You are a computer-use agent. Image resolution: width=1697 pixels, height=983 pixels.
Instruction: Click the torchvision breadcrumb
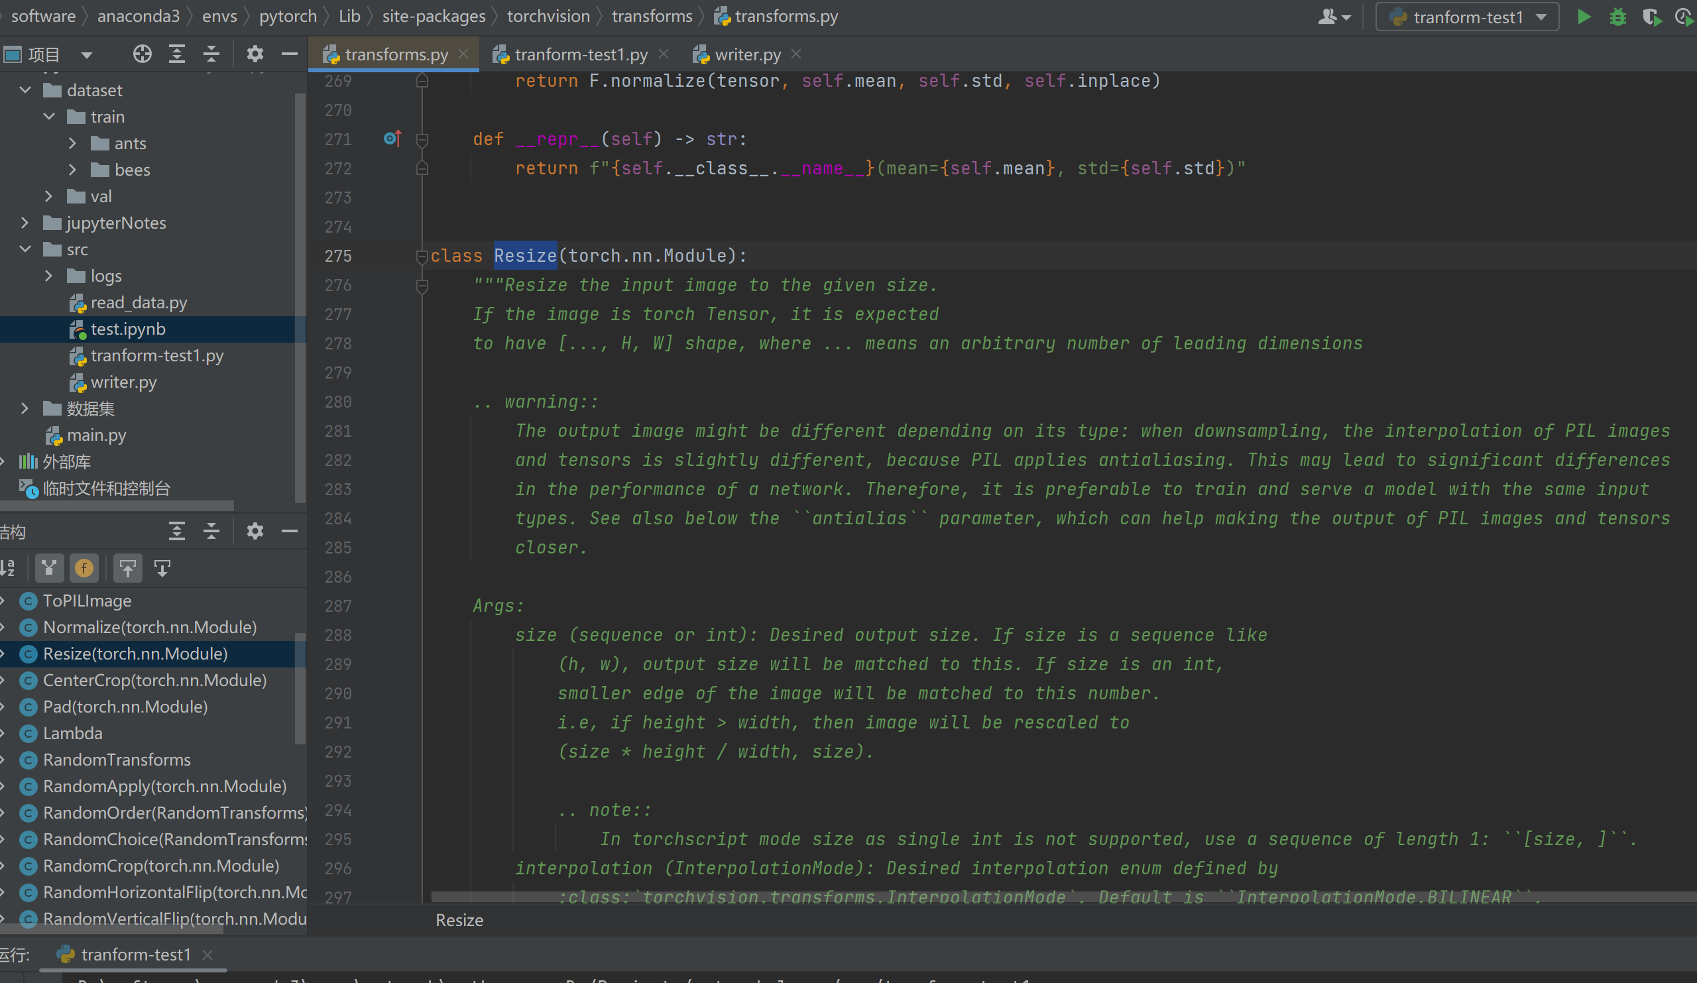point(548,16)
